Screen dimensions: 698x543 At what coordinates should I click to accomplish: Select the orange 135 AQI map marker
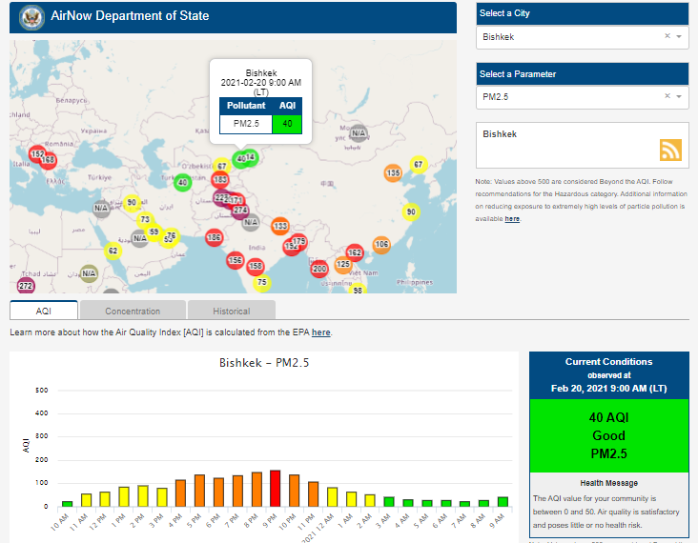(393, 173)
